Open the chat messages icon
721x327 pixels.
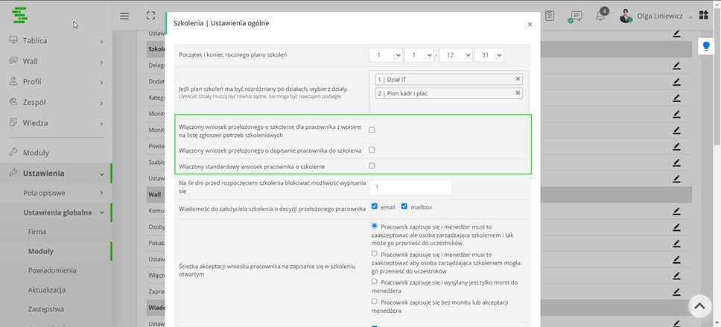point(575,16)
